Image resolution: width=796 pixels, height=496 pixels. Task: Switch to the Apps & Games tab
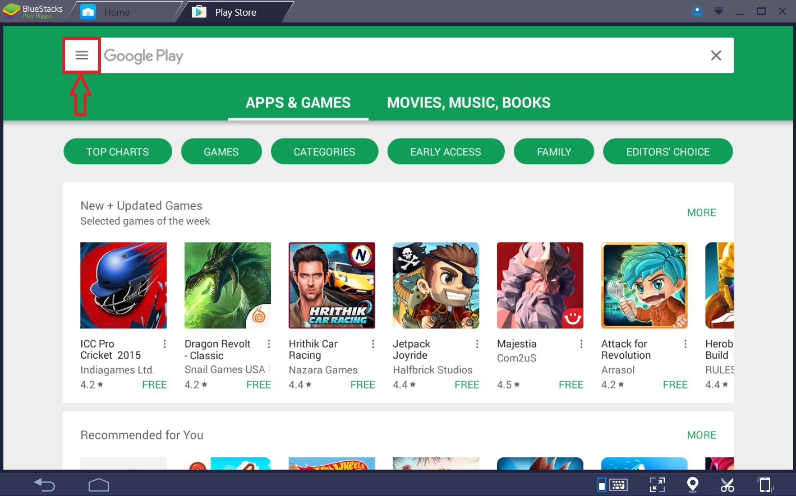pyautogui.click(x=298, y=103)
